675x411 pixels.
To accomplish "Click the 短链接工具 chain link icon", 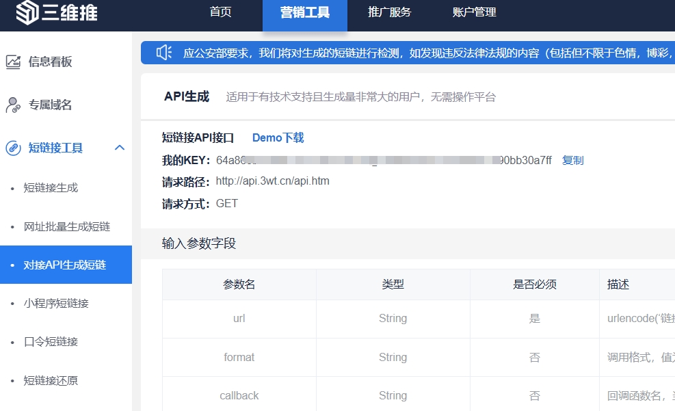I will [x=13, y=148].
